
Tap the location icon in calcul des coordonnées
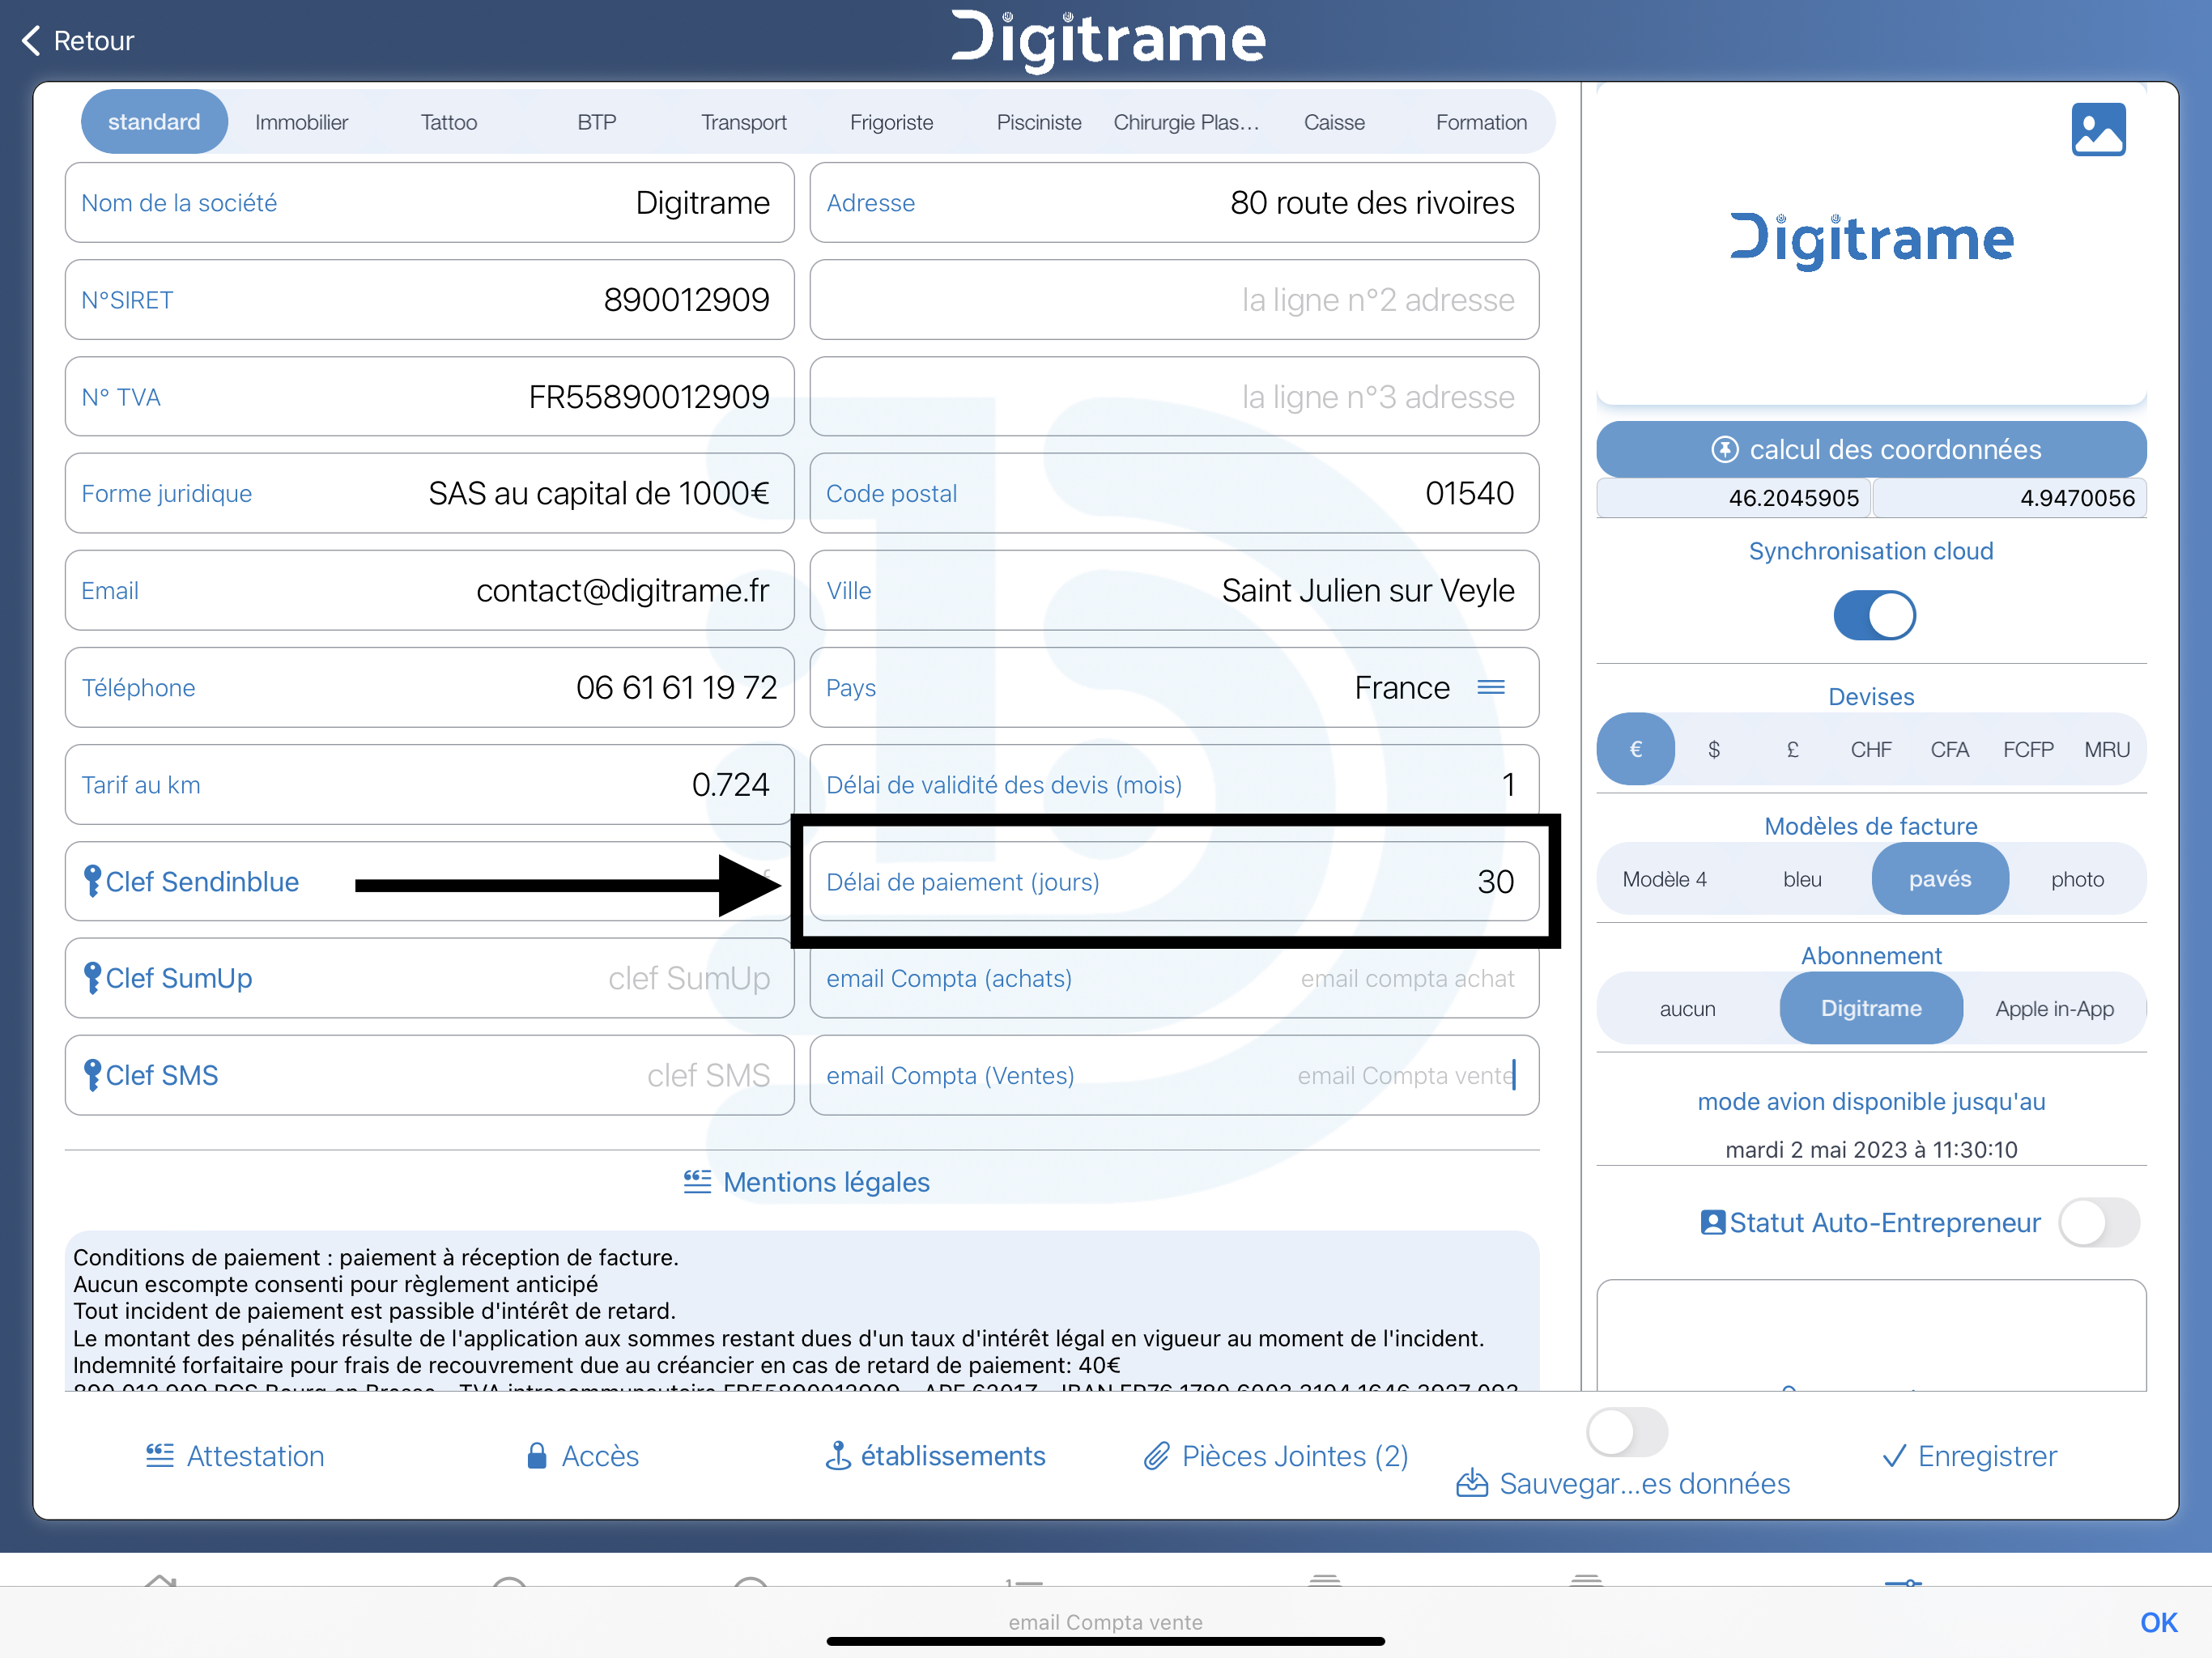click(x=1725, y=449)
